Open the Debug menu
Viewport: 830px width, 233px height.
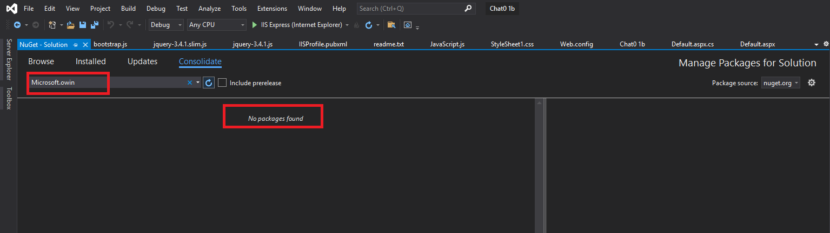(x=156, y=9)
